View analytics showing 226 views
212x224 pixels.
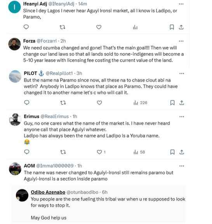(x=140, y=103)
